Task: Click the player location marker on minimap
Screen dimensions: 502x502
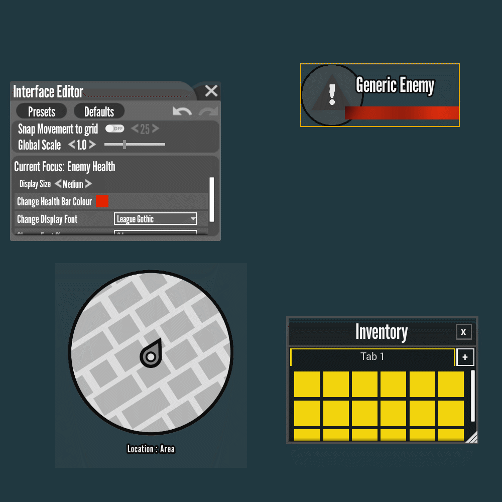Action: 151,355
